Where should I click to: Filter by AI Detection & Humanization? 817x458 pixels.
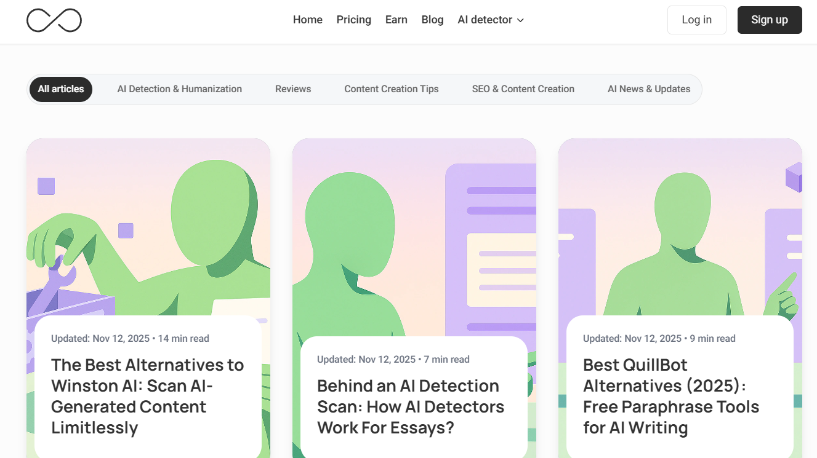point(180,89)
